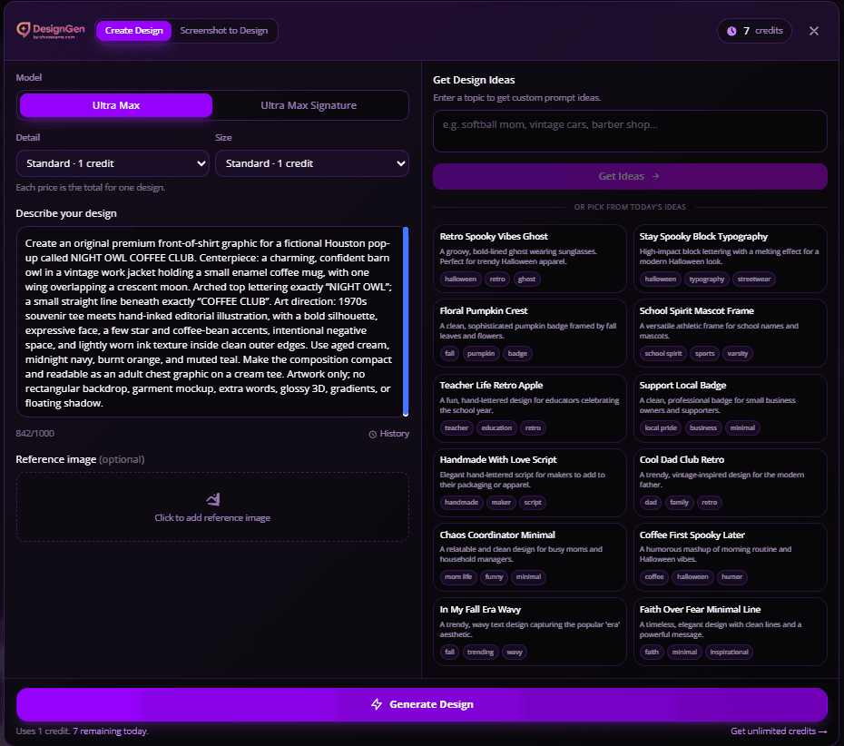The height and width of the screenshot is (746, 844).
Task: Click the Generate Design button
Action: tap(422, 704)
